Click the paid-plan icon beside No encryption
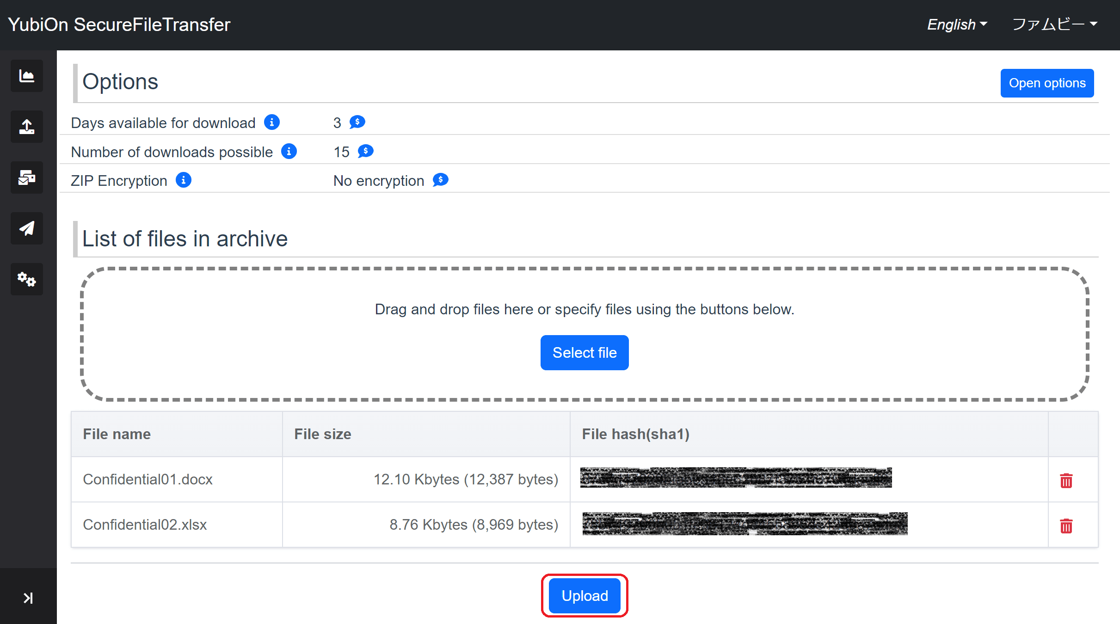Screen dimensions: 1120x624 441,180
